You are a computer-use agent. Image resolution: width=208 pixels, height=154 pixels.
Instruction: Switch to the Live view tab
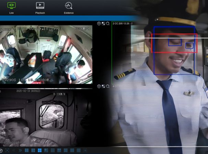point(11,8)
